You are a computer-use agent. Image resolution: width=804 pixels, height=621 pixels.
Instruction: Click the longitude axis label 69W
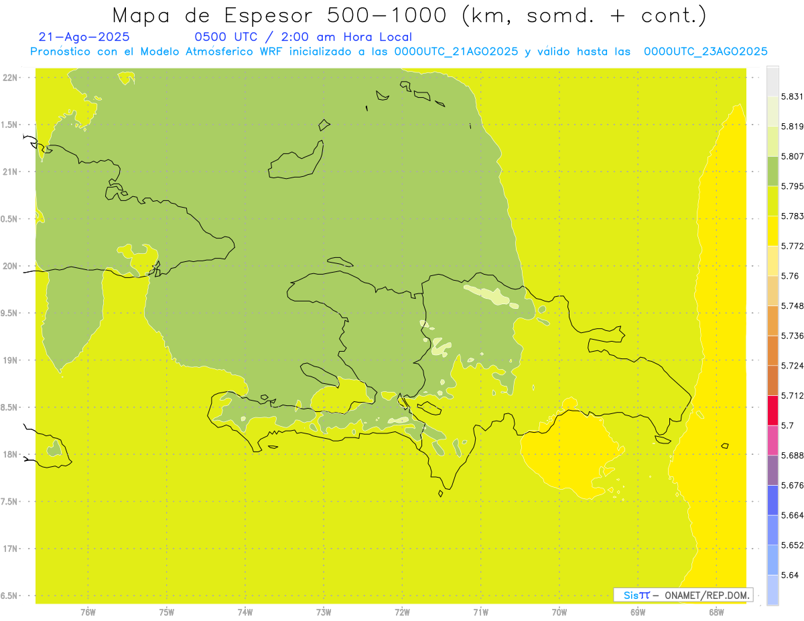(x=638, y=612)
